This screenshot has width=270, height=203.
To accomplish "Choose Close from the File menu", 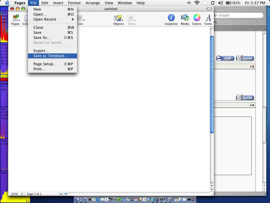I will 52,27.
